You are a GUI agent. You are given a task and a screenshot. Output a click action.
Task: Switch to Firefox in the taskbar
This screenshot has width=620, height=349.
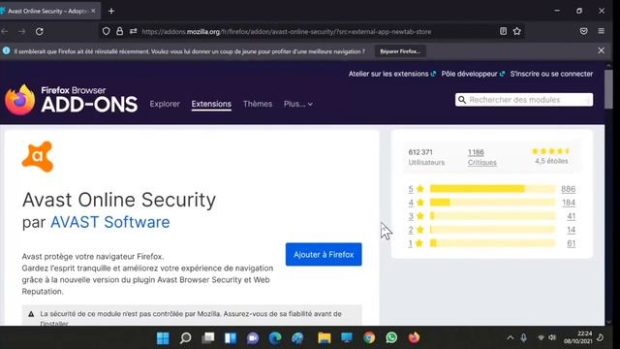[414, 338]
